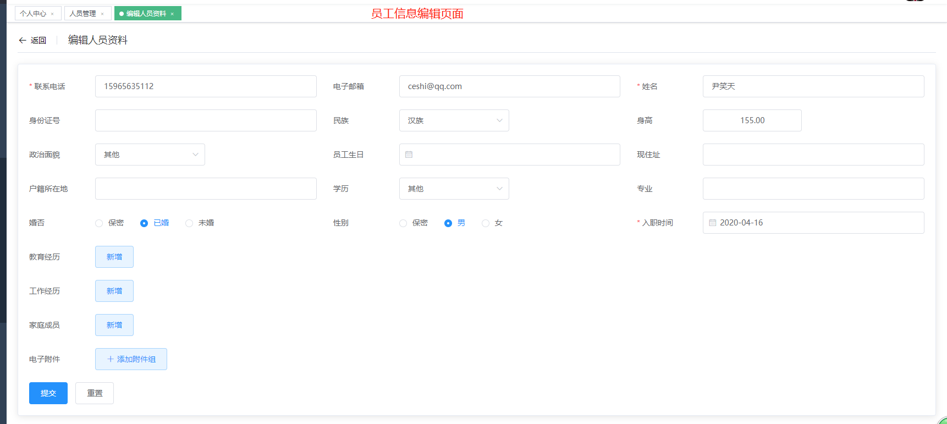The image size is (947, 424).
Task: Click the 教育经历 label
Action: [45, 257]
